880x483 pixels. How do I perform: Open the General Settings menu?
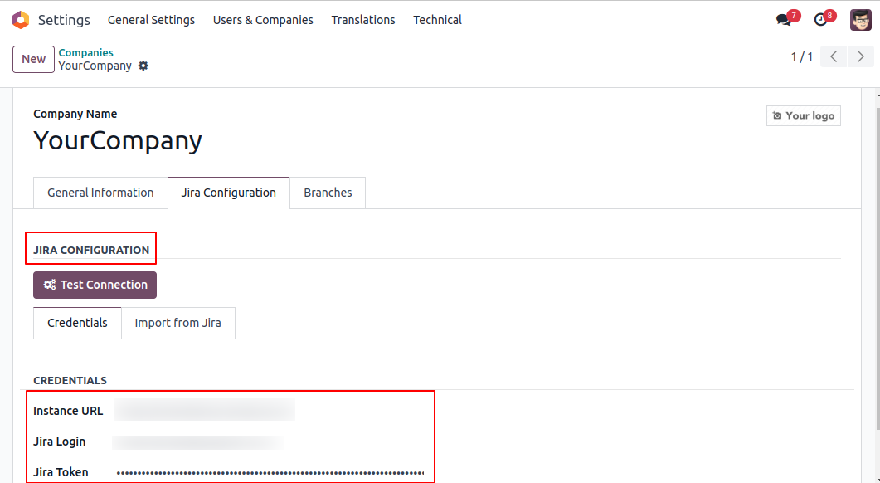pyautogui.click(x=151, y=20)
